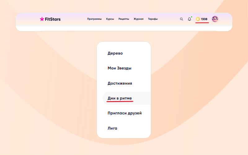The width and height of the screenshot is (248, 155).
Task: Select Дерево in the menu
Action: (x=115, y=53)
